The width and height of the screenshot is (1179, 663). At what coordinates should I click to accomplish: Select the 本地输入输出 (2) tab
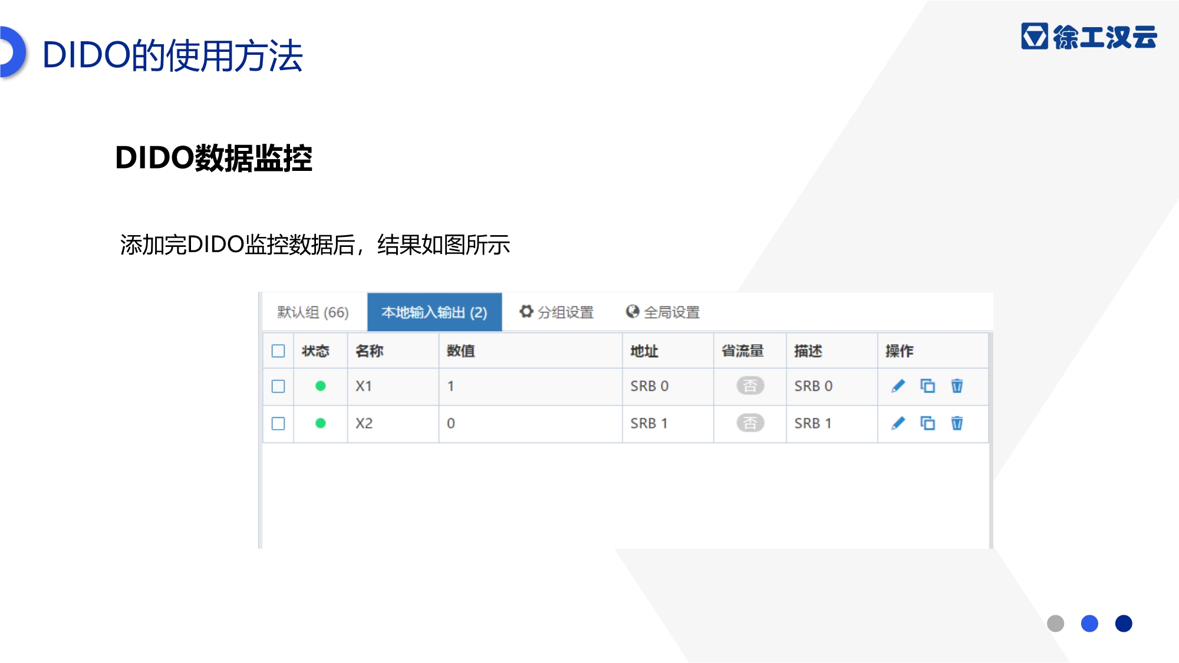pyautogui.click(x=434, y=312)
